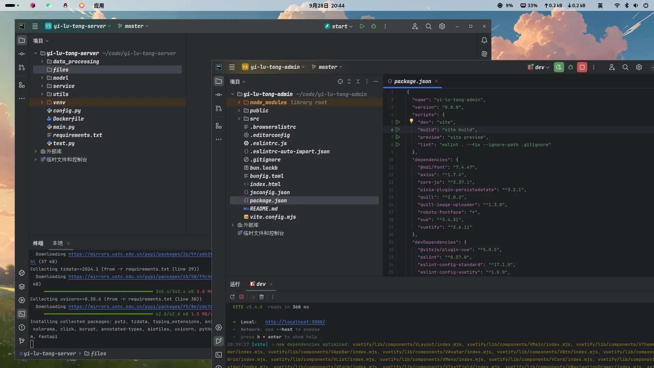Select vite.config.mjs in the project tree
This screenshot has width=654, height=368.
pos(272,217)
